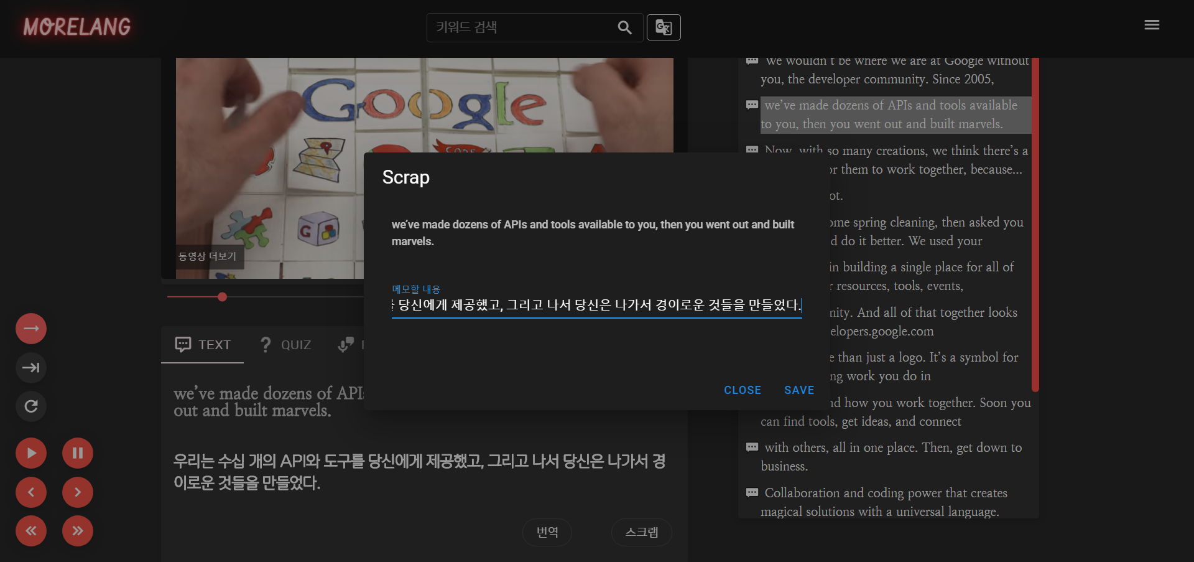The height and width of the screenshot is (562, 1194).
Task: Click the Scrap dialog title
Action: 406,177
